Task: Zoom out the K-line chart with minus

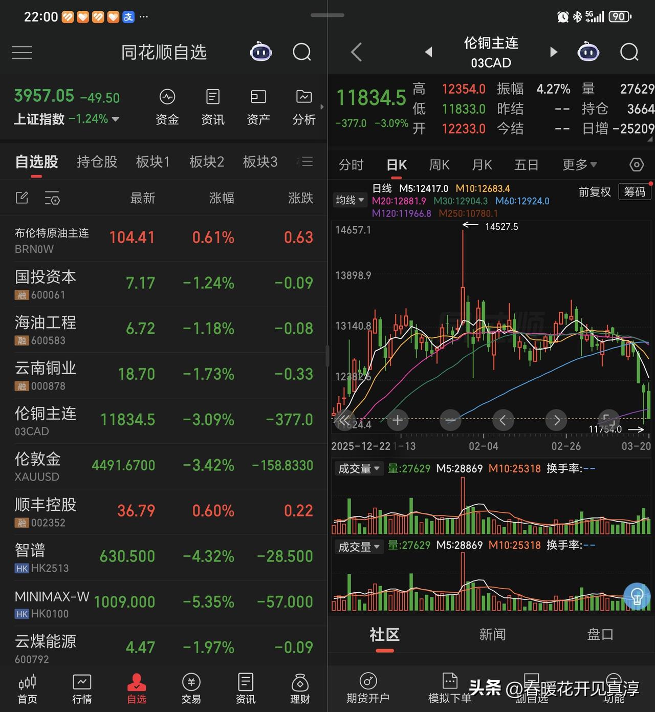Action: click(450, 420)
